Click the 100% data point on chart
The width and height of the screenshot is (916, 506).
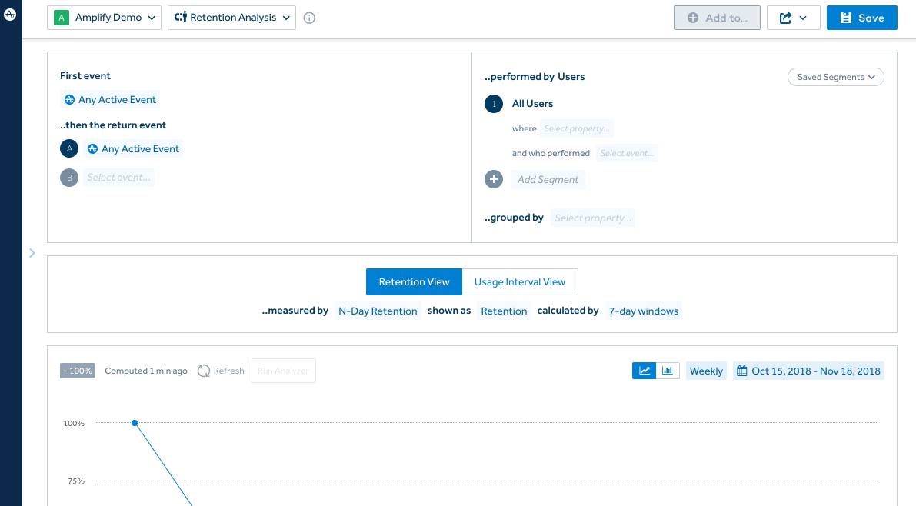pos(135,423)
